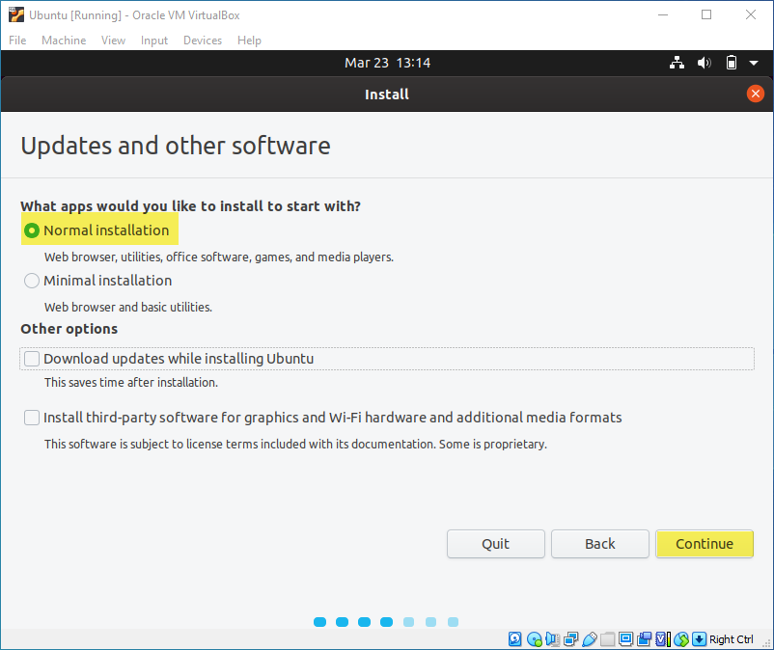The image size is (774, 650).
Task: Open the Help menu
Action: 249,41
